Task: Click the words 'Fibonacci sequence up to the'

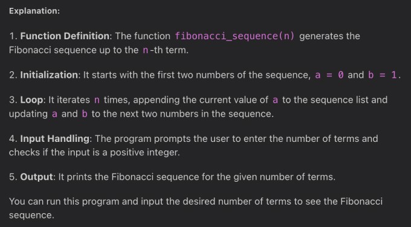Action: tap(74, 50)
